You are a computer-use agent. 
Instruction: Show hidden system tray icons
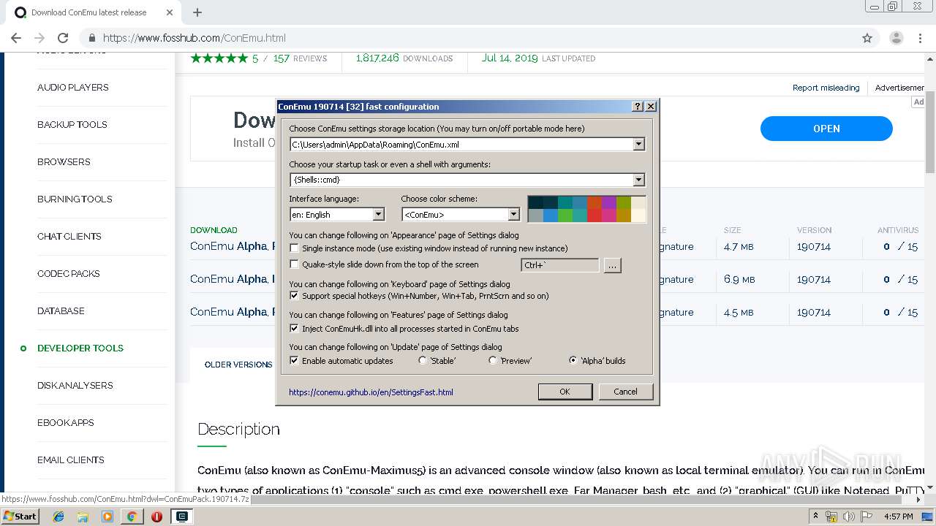[x=815, y=517]
